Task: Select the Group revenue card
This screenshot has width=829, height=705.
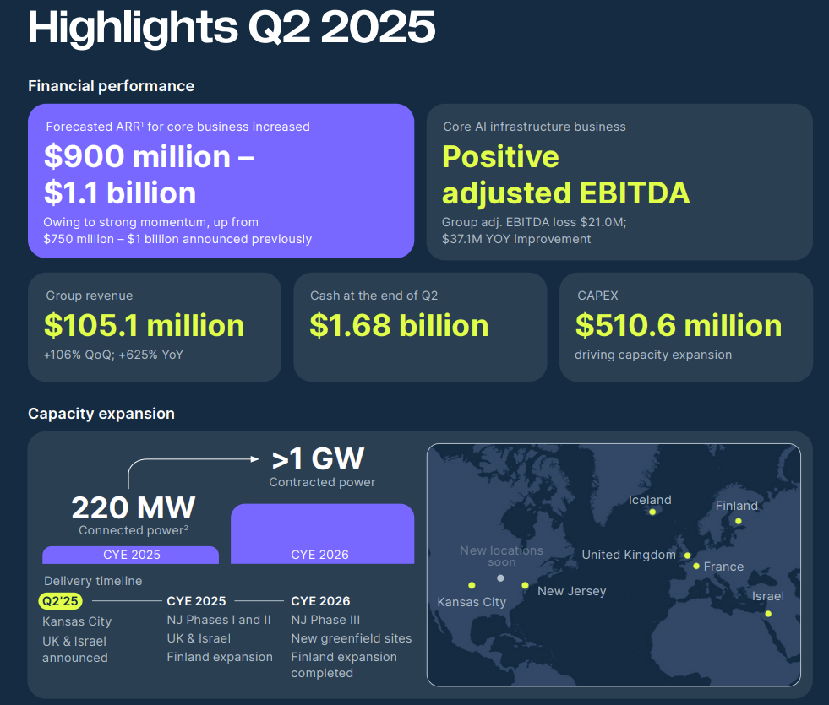Action: pyautogui.click(x=155, y=326)
